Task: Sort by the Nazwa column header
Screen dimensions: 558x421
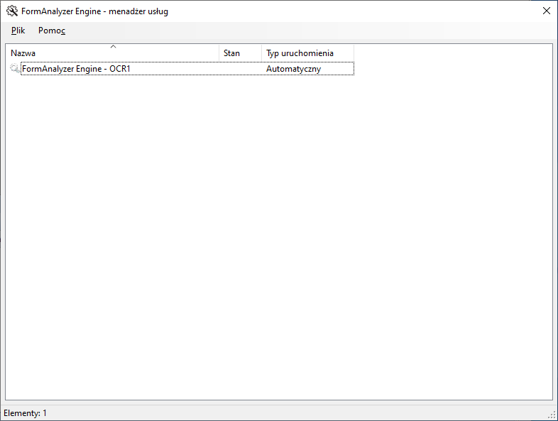Action: pyautogui.click(x=112, y=53)
